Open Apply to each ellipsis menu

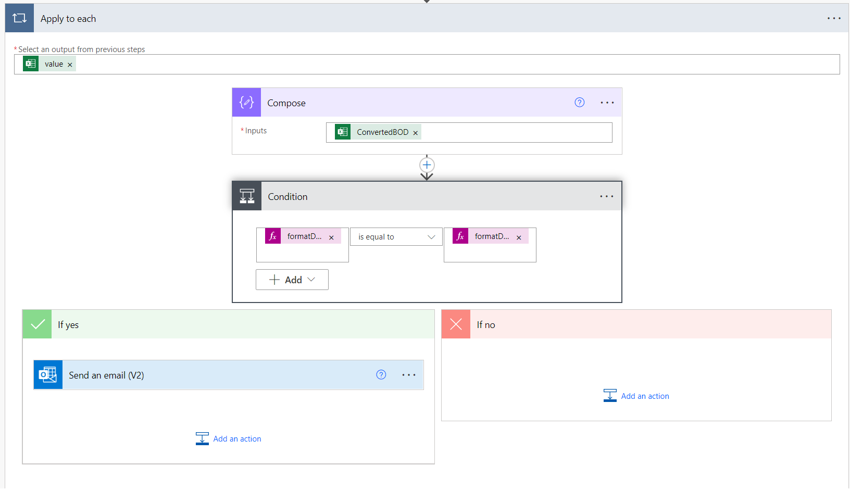(834, 18)
